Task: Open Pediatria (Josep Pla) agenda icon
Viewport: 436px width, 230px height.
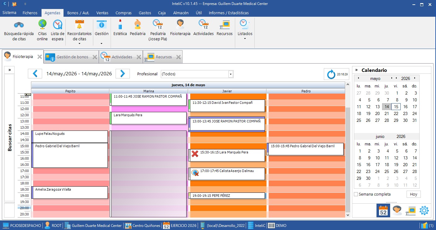Action: coord(158,24)
